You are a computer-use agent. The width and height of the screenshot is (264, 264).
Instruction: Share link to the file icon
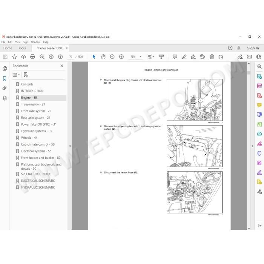pyautogui.click(x=240, y=57)
